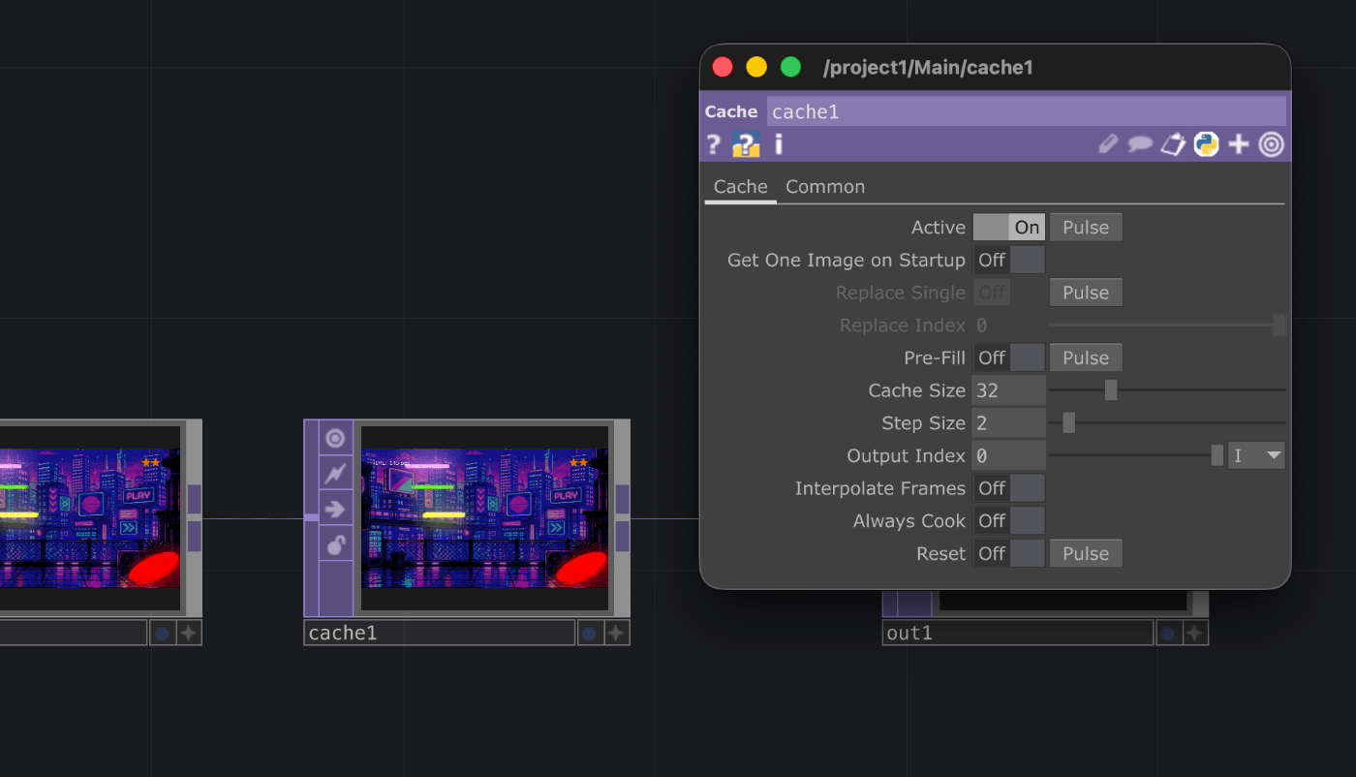Viewport: 1356px width, 777px height.
Task: Toggle arrow flag on cache1 node
Action: (x=335, y=510)
